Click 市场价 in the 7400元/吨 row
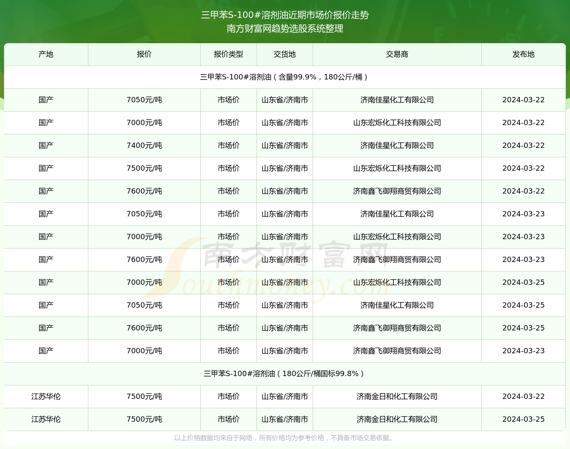Screen dimensions: 570x449 228,145
